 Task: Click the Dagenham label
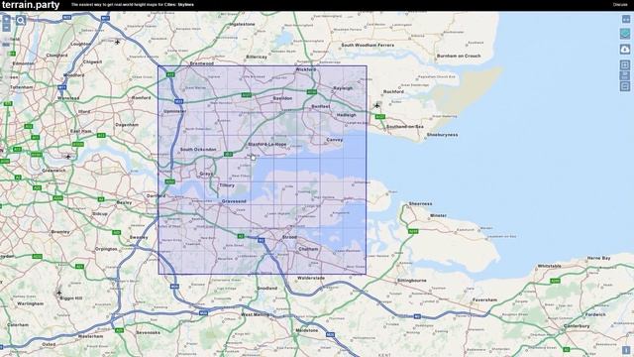127,125
